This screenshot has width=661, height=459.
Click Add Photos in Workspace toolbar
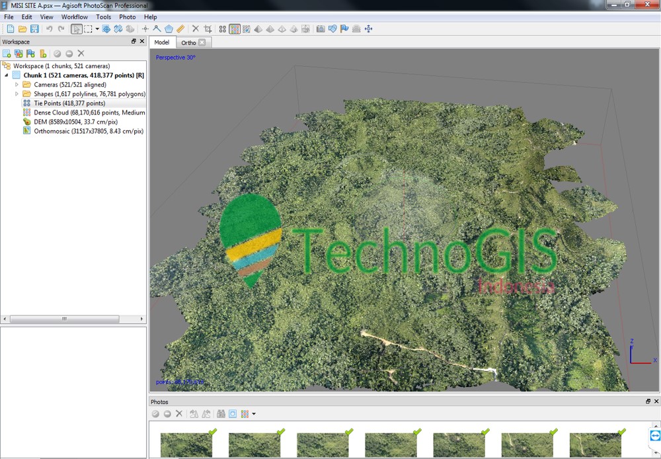coord(19,54)
